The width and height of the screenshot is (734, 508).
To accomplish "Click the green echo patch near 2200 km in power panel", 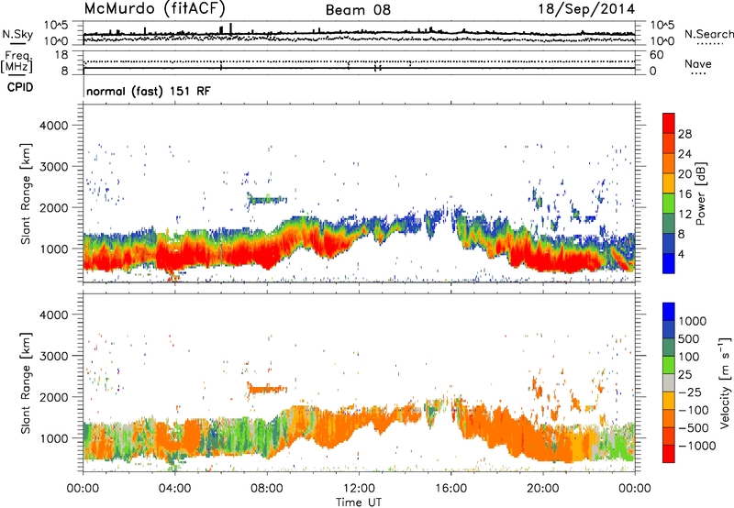I will coord(267,199).
